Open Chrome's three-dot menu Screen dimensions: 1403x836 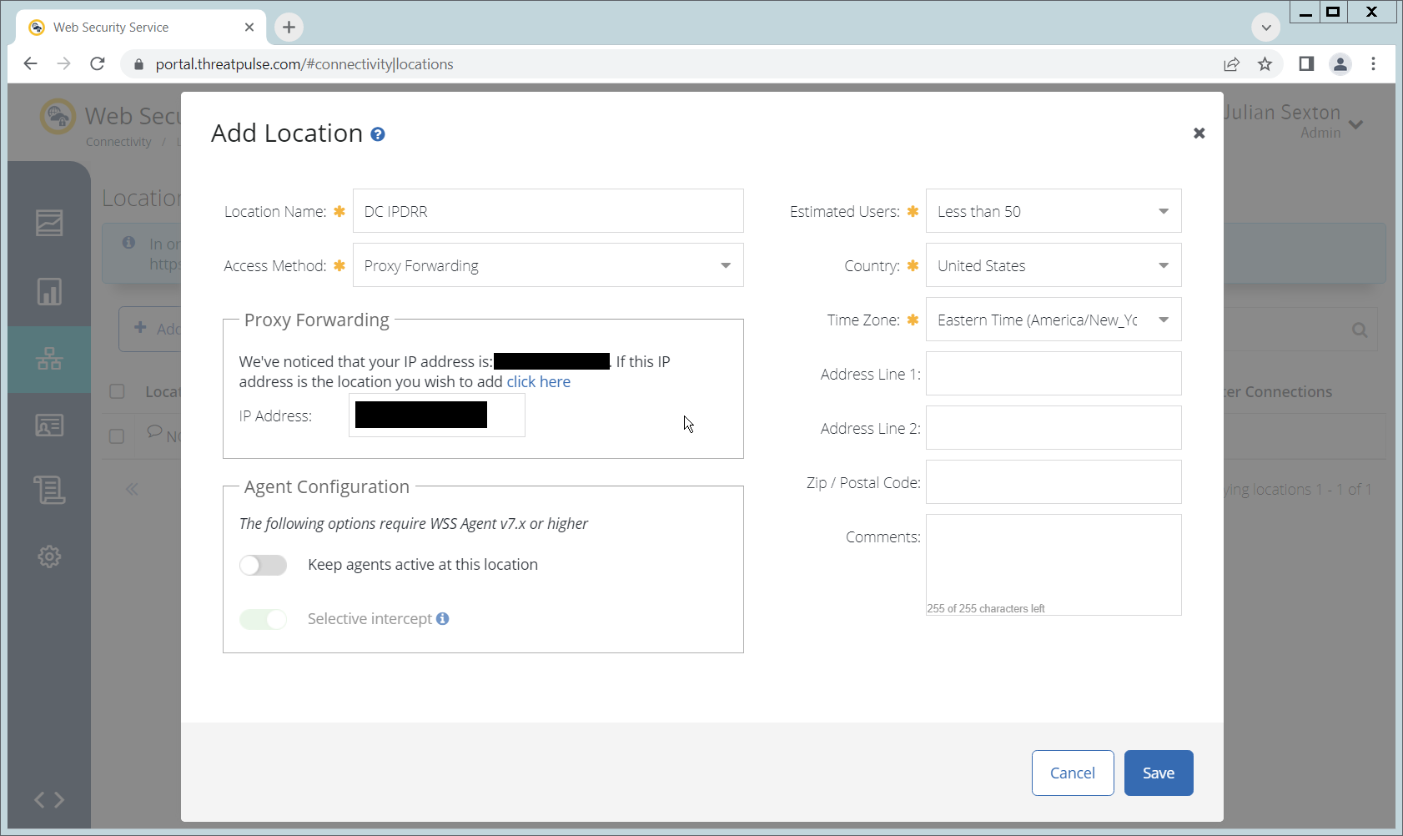(x=1373, y=64)
